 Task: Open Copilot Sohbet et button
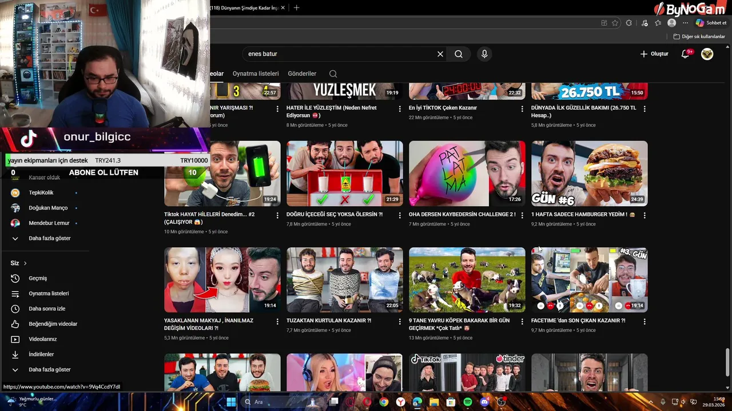click(711, 23)
